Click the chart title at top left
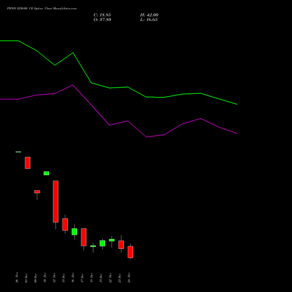 [41, 8]
